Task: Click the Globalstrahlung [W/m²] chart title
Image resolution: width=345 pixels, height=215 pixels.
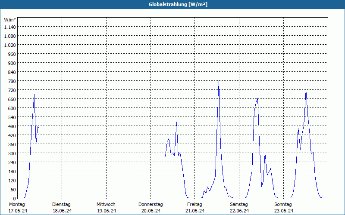Action: click(178, 4)
